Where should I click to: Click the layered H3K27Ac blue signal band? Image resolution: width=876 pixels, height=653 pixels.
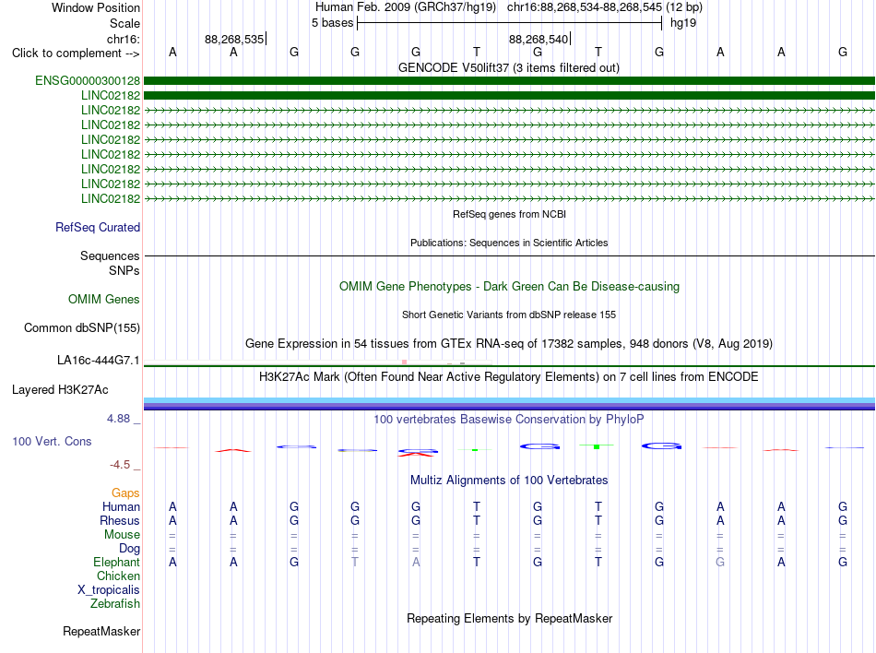point(509,404)
